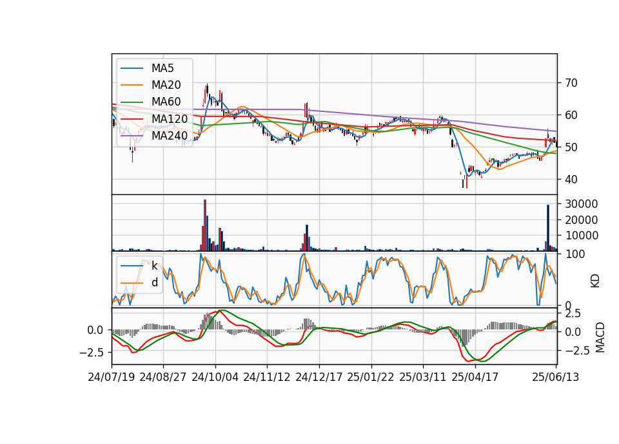
Task: Click the 25/01/22 date axis label
Action: 371,377
